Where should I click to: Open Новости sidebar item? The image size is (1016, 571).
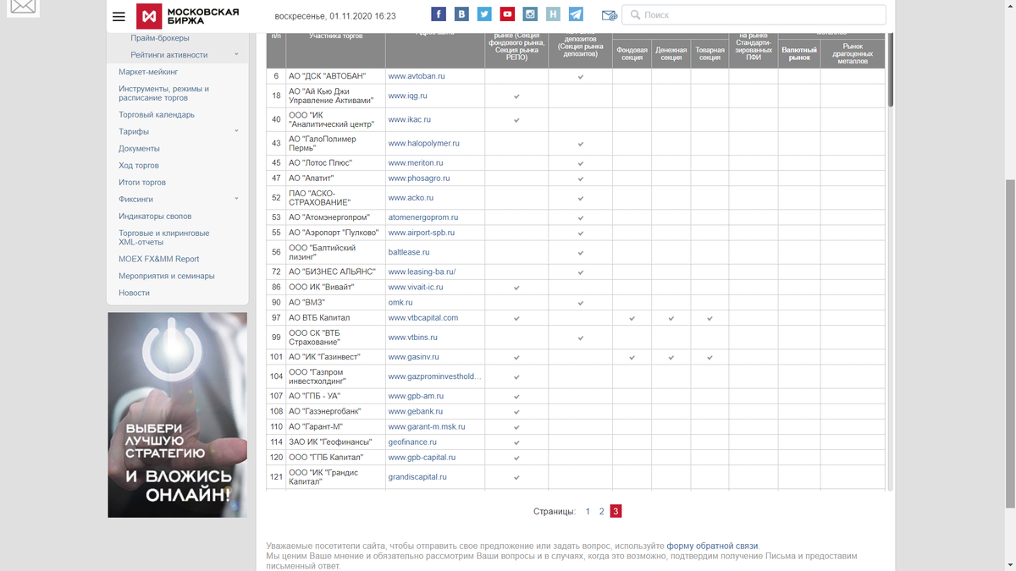click(134, 293)
